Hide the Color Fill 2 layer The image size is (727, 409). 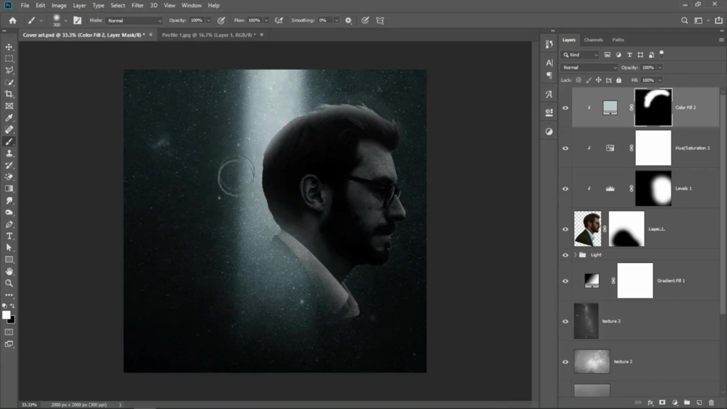(565, 108)
